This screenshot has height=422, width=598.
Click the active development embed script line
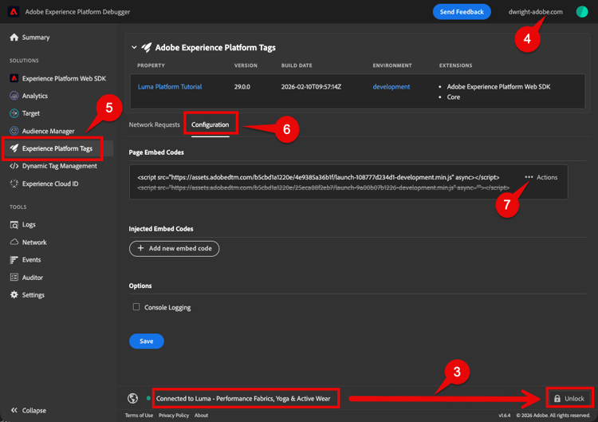318,177
